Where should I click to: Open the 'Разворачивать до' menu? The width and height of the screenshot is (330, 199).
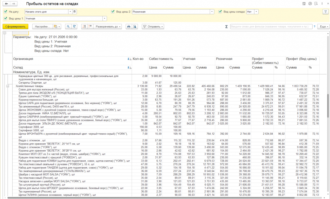[x=108, y=26]
